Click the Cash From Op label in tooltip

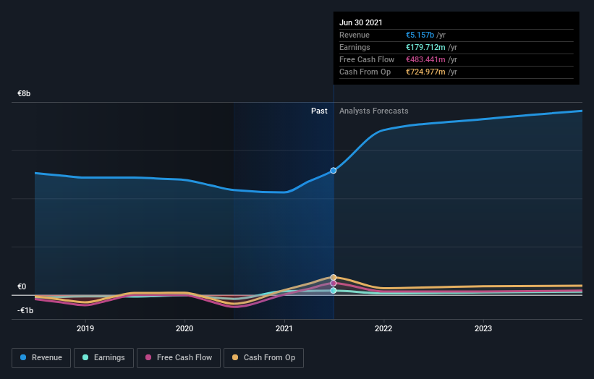365,72
